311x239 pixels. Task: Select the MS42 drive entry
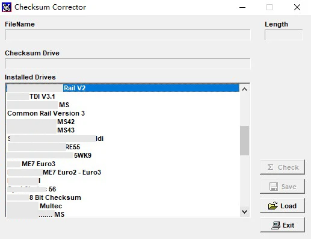coord(123,122)
